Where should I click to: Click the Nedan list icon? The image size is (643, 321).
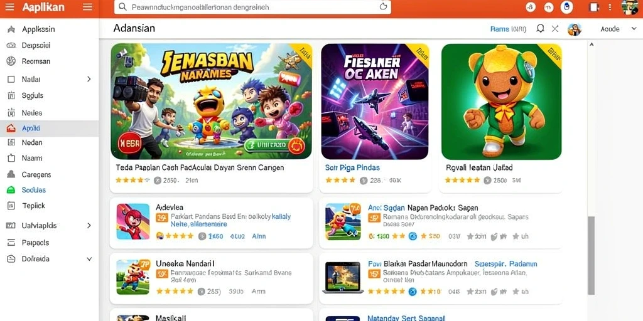[11, 142]
